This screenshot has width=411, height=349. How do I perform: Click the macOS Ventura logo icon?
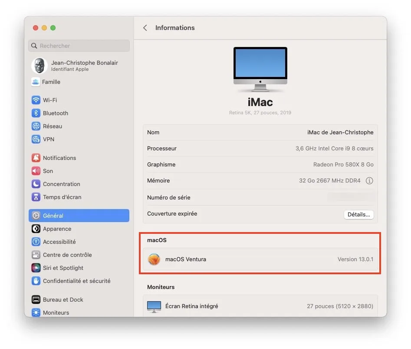click(x=154, y=259)
